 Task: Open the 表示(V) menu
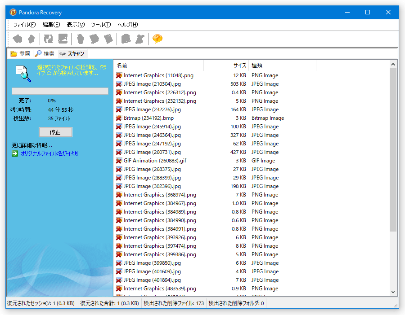pos(76,25)
